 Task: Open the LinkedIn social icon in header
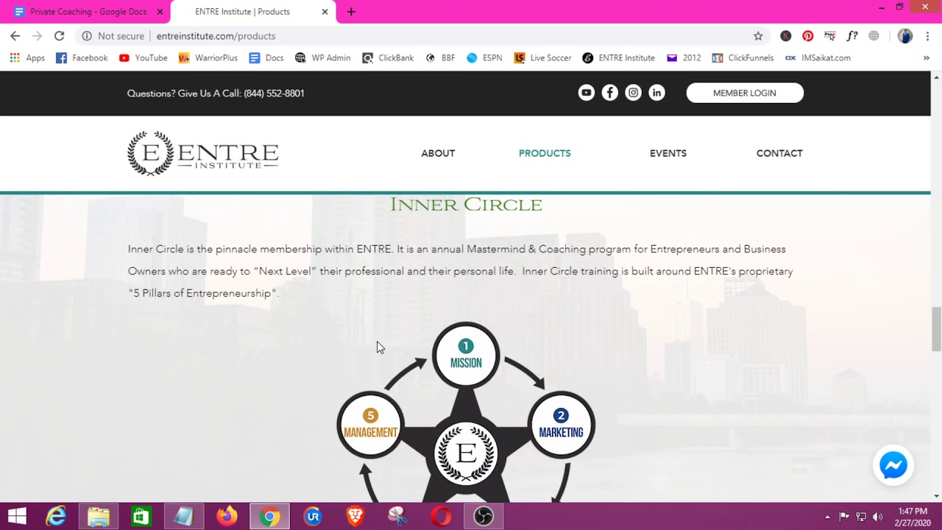pos(656,93)
